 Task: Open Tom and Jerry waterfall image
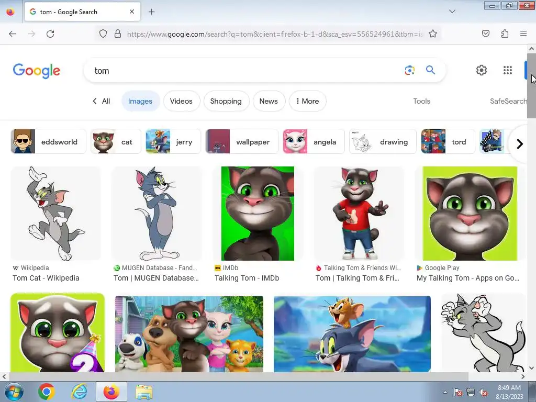pos(352,334)
